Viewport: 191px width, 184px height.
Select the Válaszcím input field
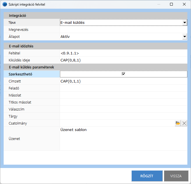(123, 109)
